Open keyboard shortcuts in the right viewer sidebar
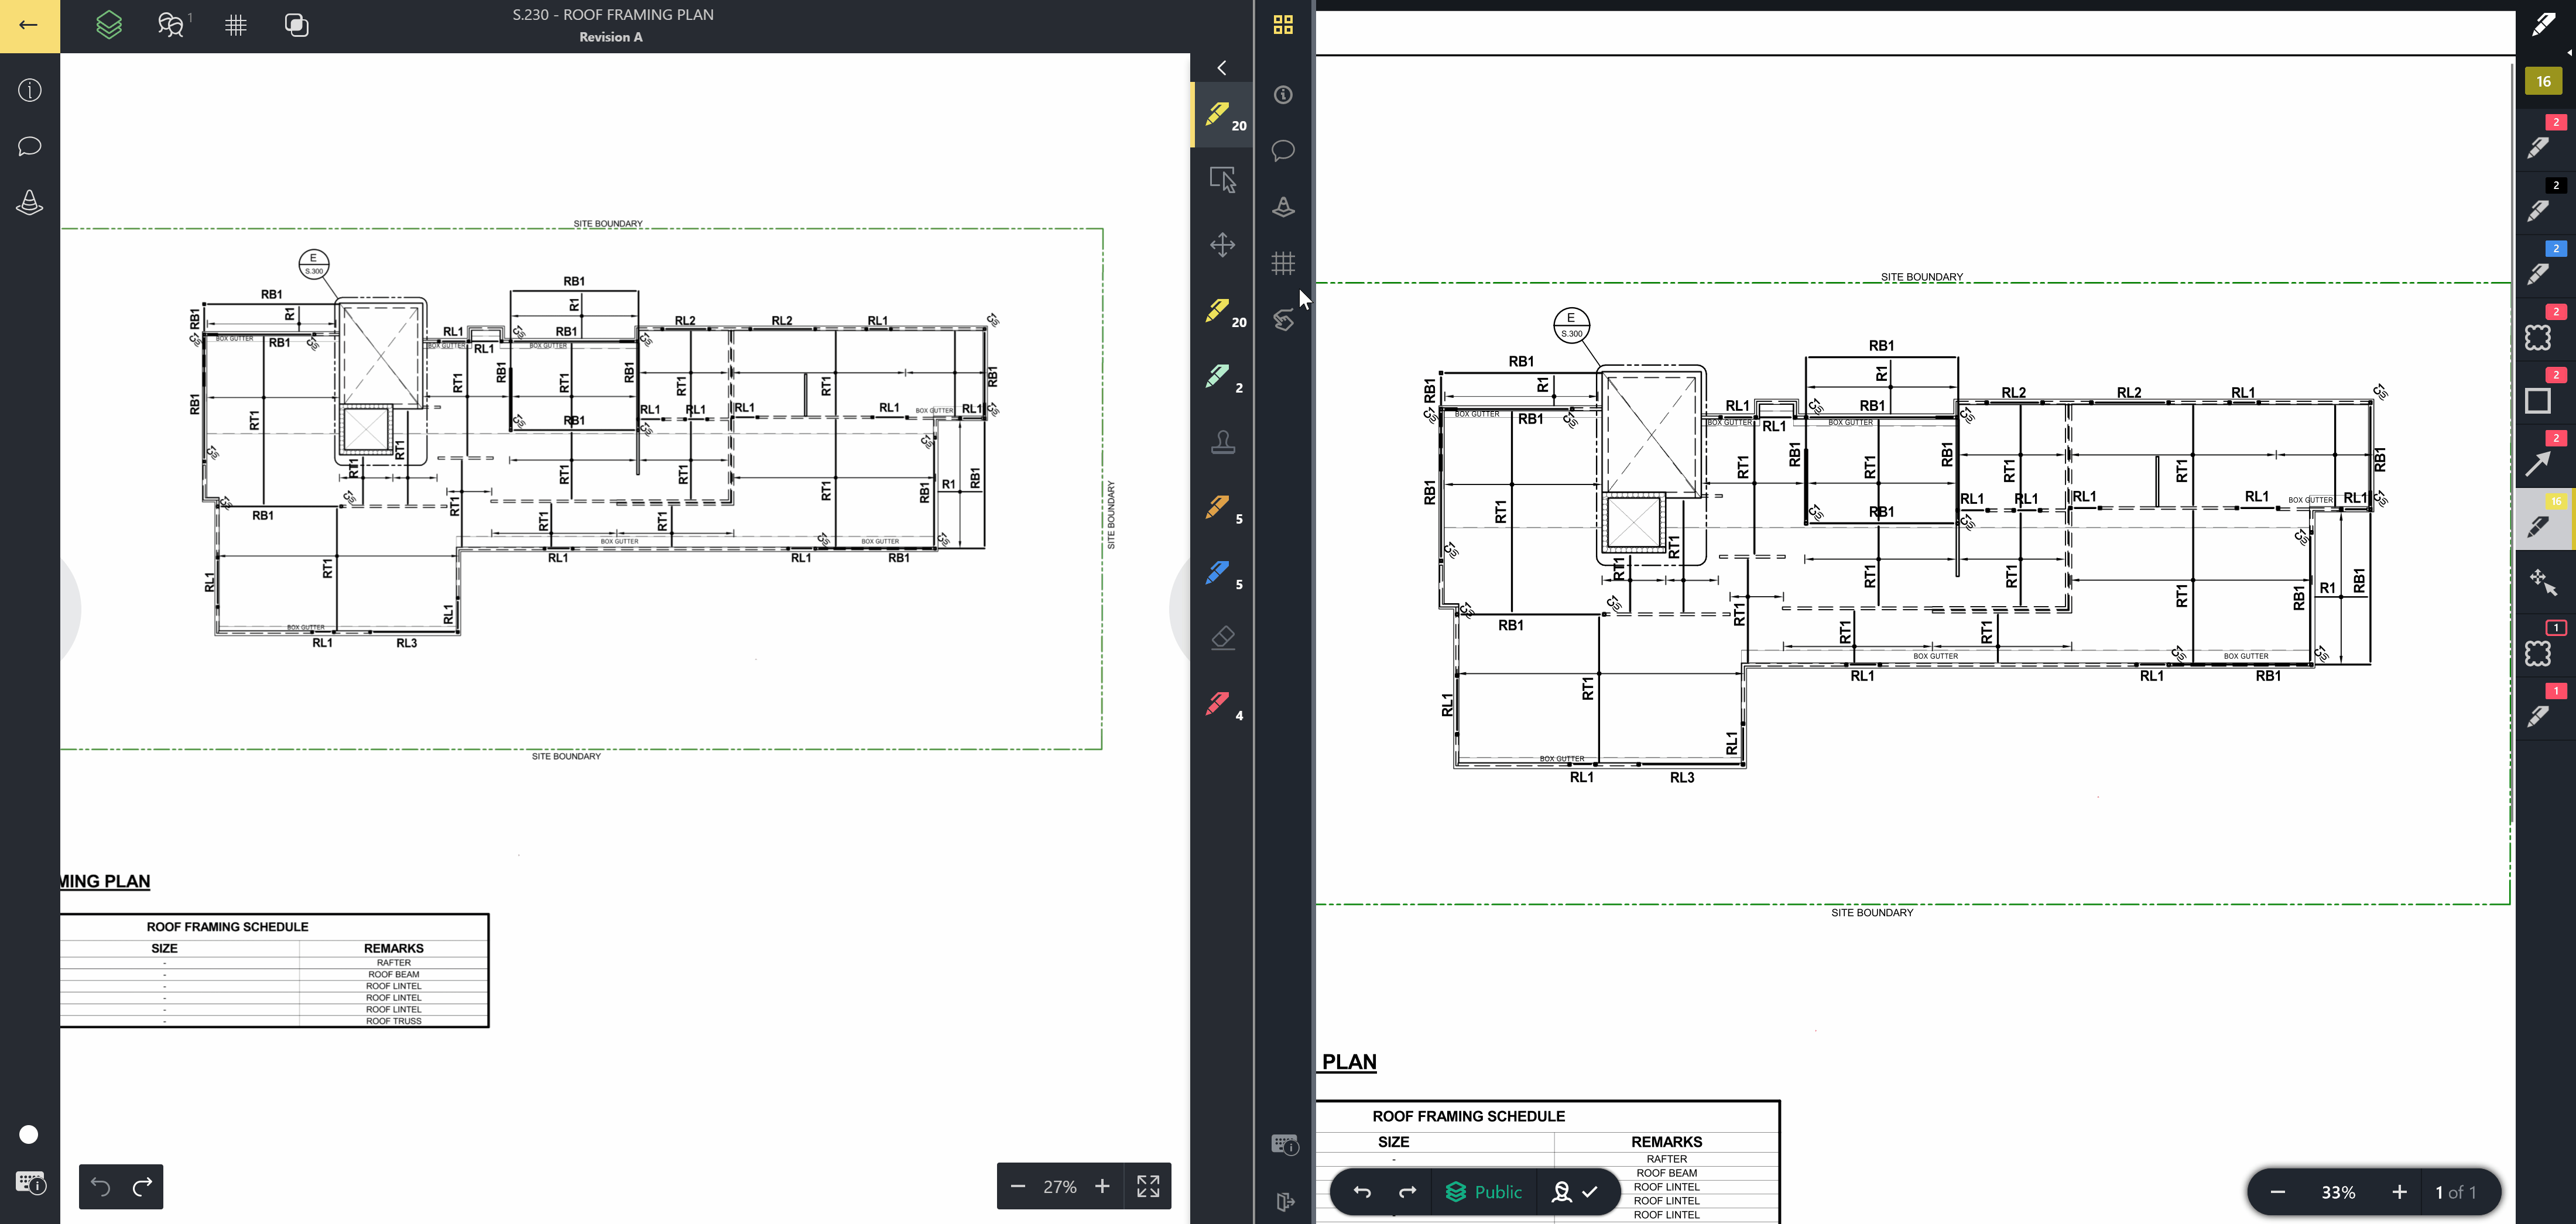The height and width of the screenshot is (1224, 2576). (x=1285, y=1145)
